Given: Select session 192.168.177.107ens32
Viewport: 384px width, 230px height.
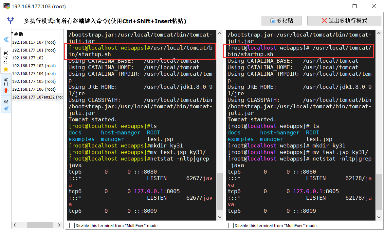Looking at the screenshot, I should [x=37, y=97].
